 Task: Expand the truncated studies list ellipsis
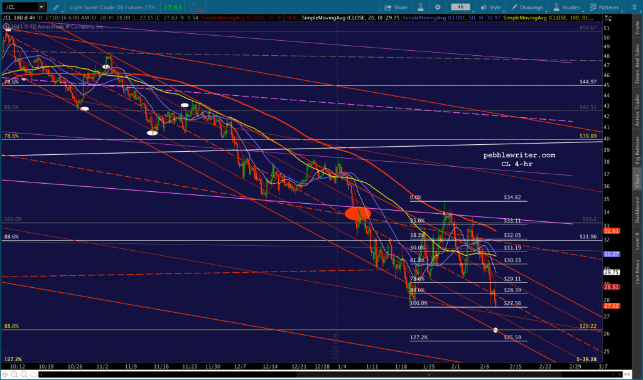tap(590, 18)
